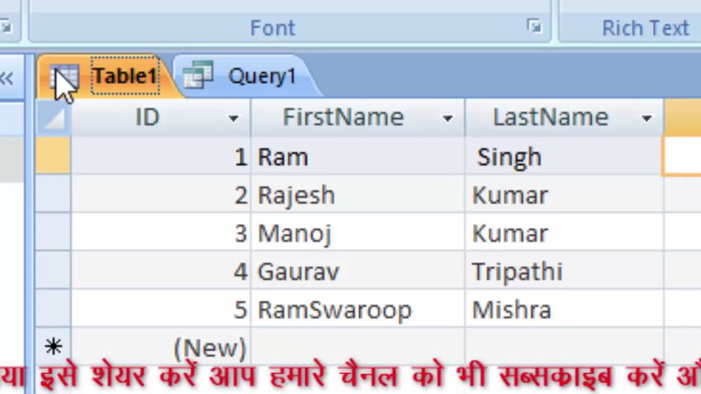Select the row selector for Rajesh Kumar
Image resolution: width=701 pixels, height=394 pixels.
point(53,194)
